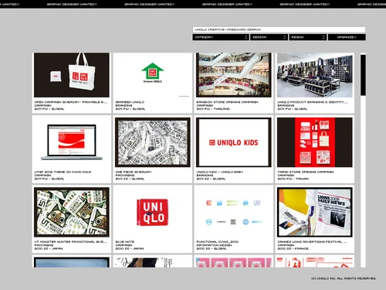
Task: Open the Monster Hunter owl packaging thumbnail
Action: click(72, 212)
